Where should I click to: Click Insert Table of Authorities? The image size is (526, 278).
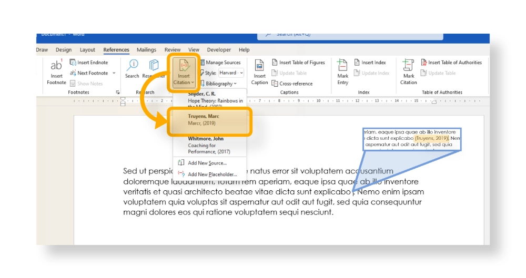(x=454, y=63)
